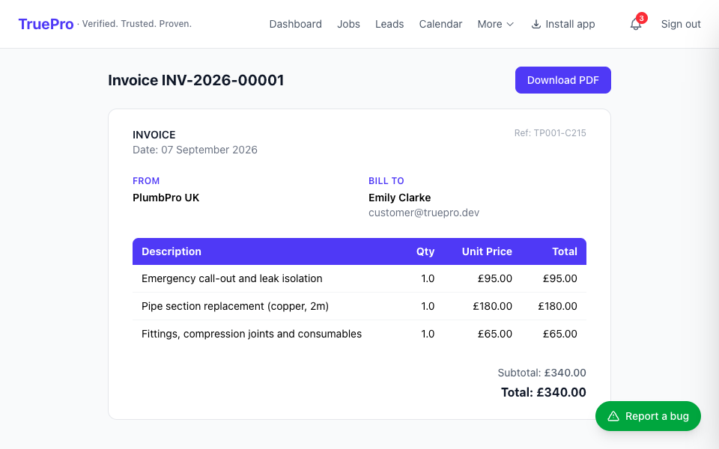Go to the Dashboard page
719x449 pixels.
(295, 24)
